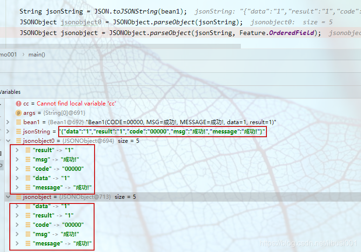Image resolution: width=361 pixels, height=252 pixels.
Task: Click the field icon beside jsonobject0 "code"
Action: coord(28,169)
